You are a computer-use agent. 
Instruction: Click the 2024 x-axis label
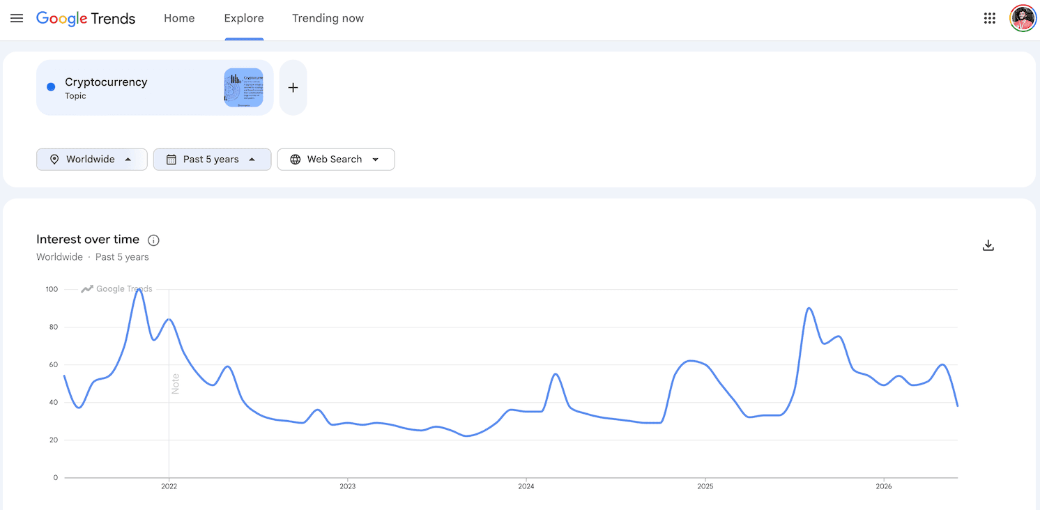pyautogui.click(x=526, y=486)
